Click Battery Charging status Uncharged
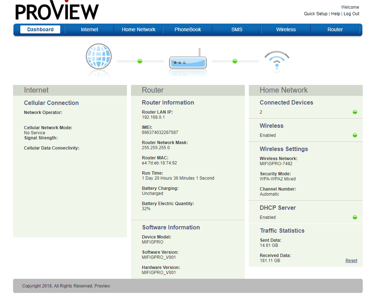This screenshot has width=370, height=302. pos(152,193)
